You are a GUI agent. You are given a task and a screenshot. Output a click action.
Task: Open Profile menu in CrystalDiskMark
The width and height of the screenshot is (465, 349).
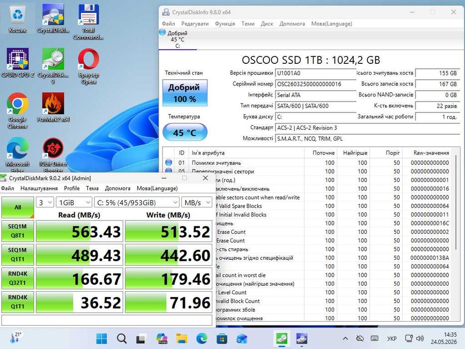point(72,188)
